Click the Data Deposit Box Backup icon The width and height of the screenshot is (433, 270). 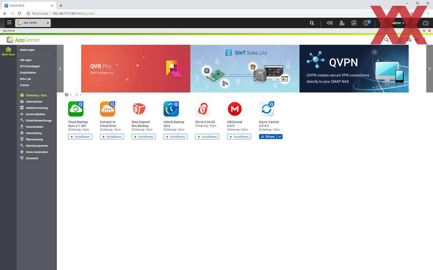coord(139,109)
